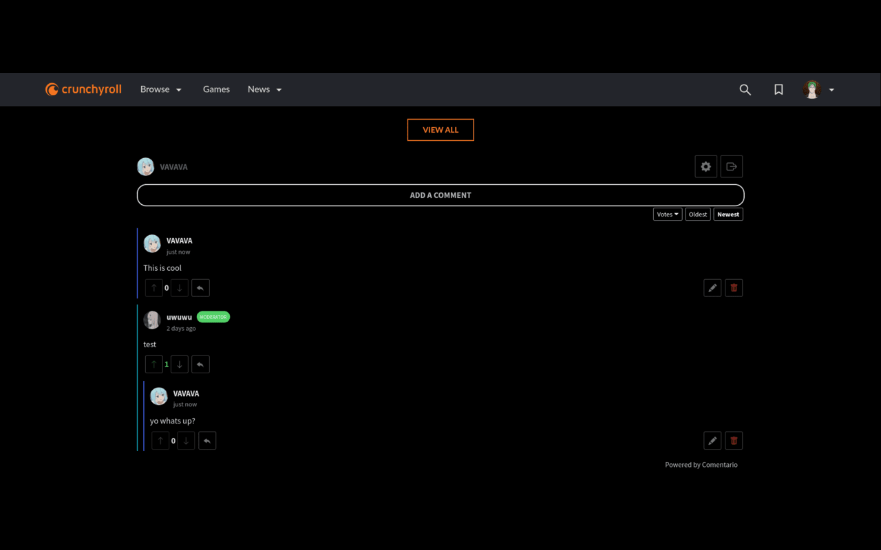Screen dimensions: 881x550
Task: Upvote the "yo whats up?" reply
Action: (x=160, y=441)
